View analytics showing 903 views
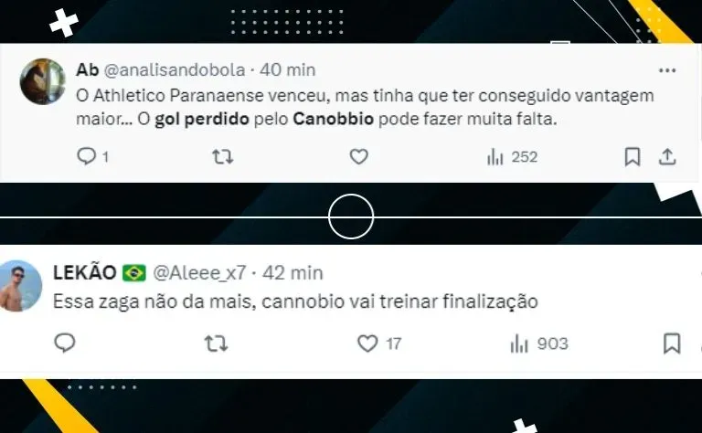 [x=539, y=343]
